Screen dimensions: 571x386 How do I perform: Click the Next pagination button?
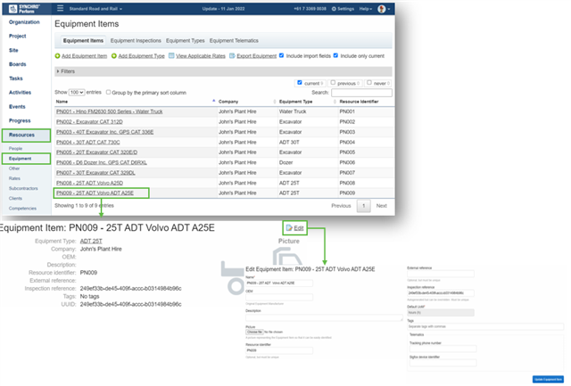pyautogui.click(x=381, y=206)
